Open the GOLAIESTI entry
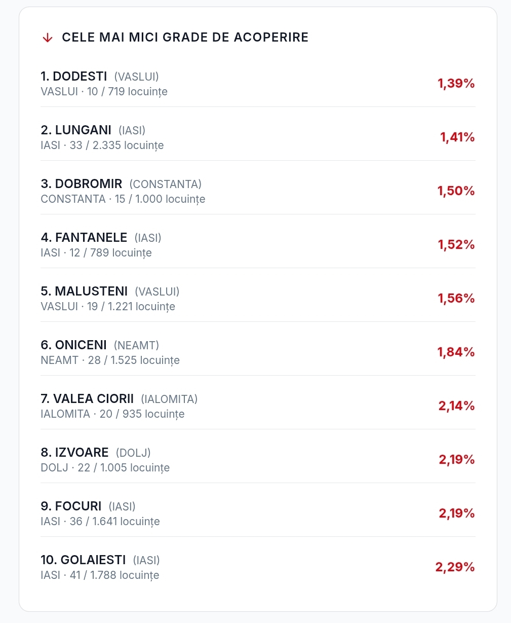Screen dimensions: 511x623 point(258,567)
